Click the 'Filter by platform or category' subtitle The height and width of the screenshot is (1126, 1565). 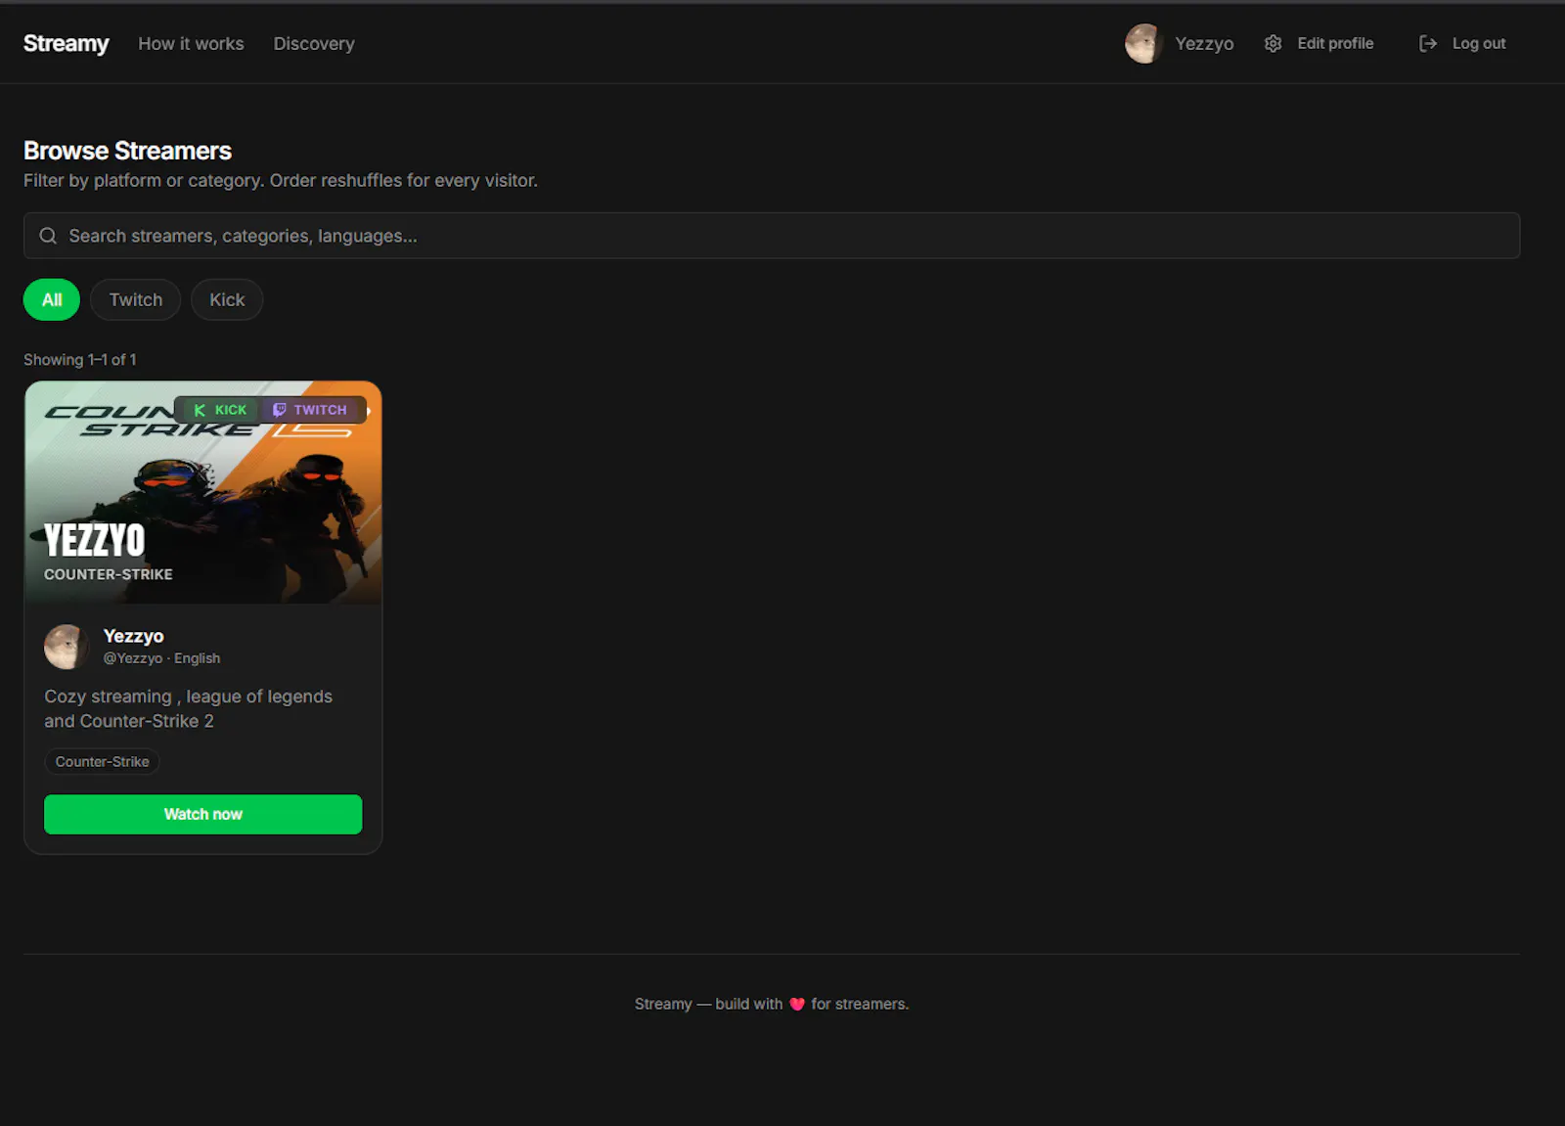281,180
